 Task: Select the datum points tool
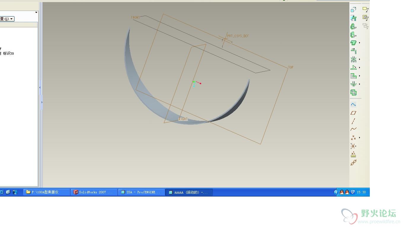(x=353, y=137)
